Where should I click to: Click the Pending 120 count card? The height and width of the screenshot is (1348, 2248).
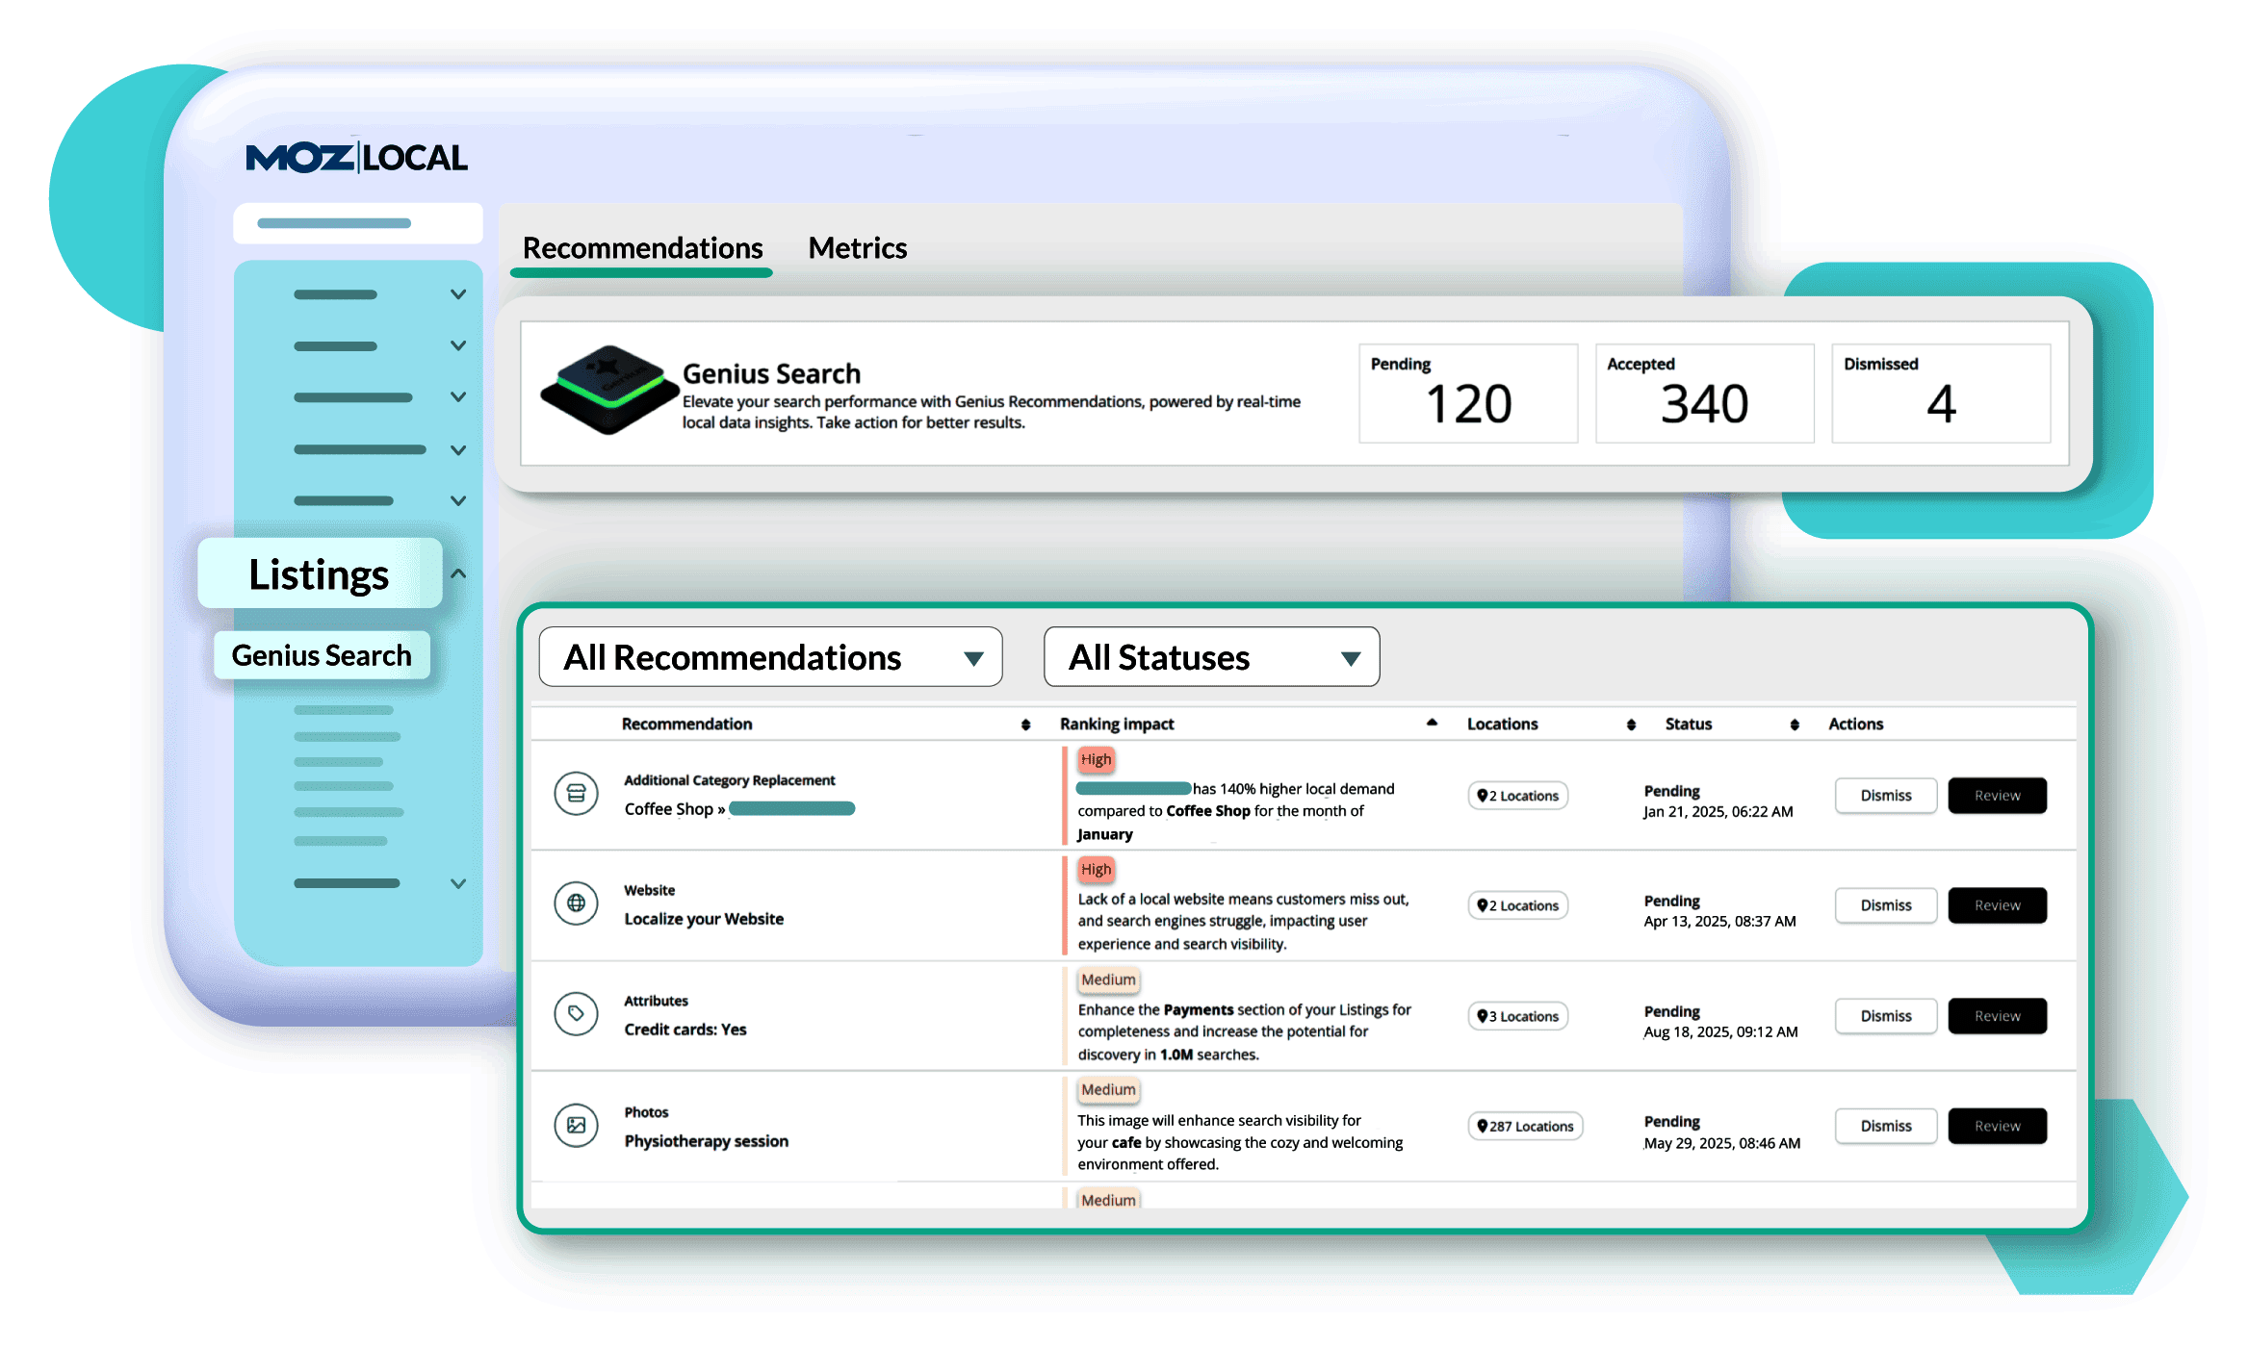click(1467, 394)
